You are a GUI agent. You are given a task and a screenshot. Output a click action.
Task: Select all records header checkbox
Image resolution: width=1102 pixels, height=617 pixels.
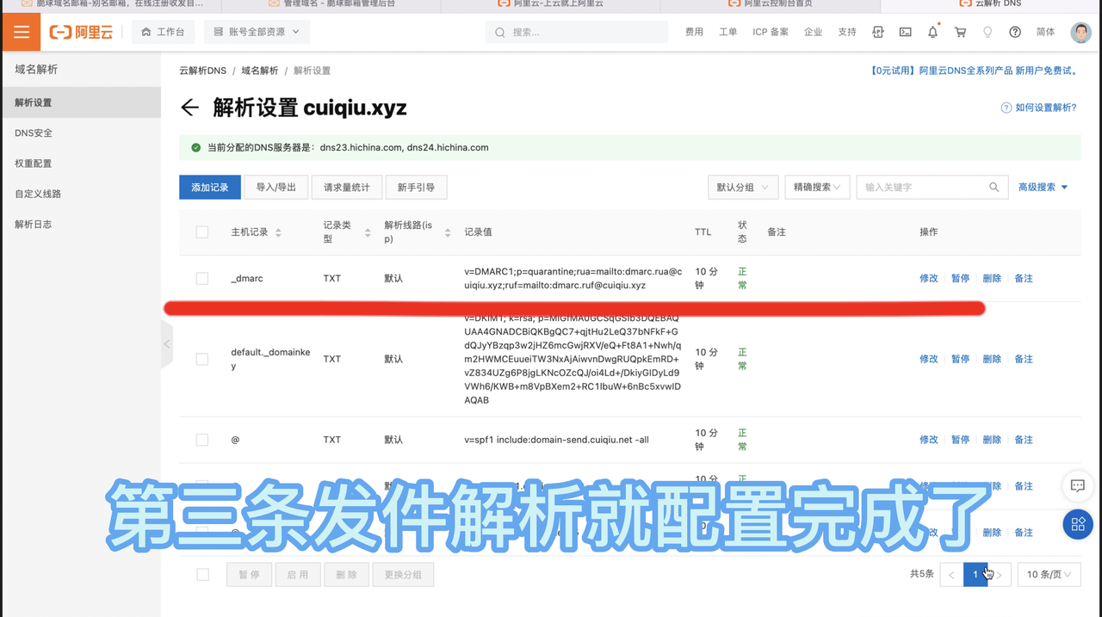point(202,232)
